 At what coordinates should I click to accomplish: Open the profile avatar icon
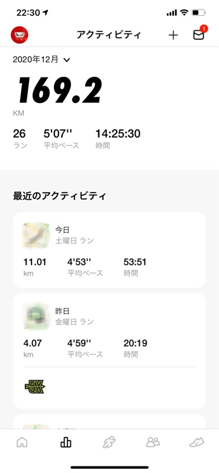[x=20, y=35]
